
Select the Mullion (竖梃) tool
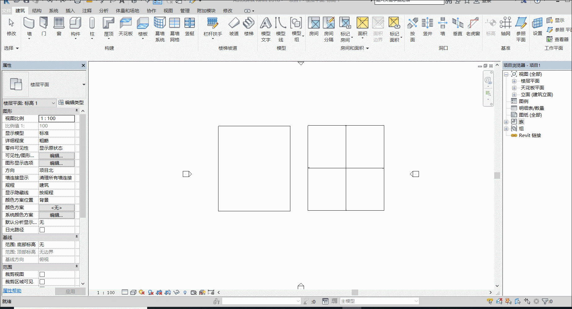tap(190, 27)
